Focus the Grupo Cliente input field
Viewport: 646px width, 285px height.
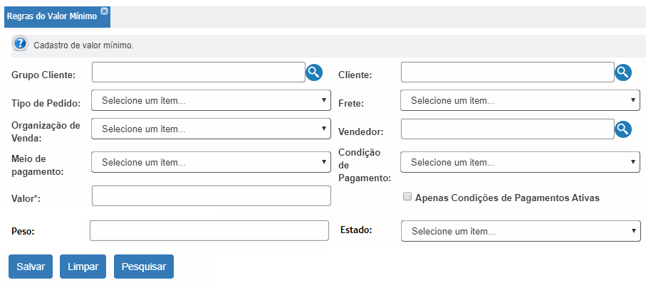[x=199, y=72]
